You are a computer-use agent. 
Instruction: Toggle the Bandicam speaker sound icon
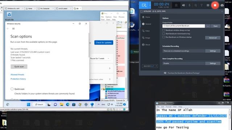pyautogui.click(x=183, y=5)
